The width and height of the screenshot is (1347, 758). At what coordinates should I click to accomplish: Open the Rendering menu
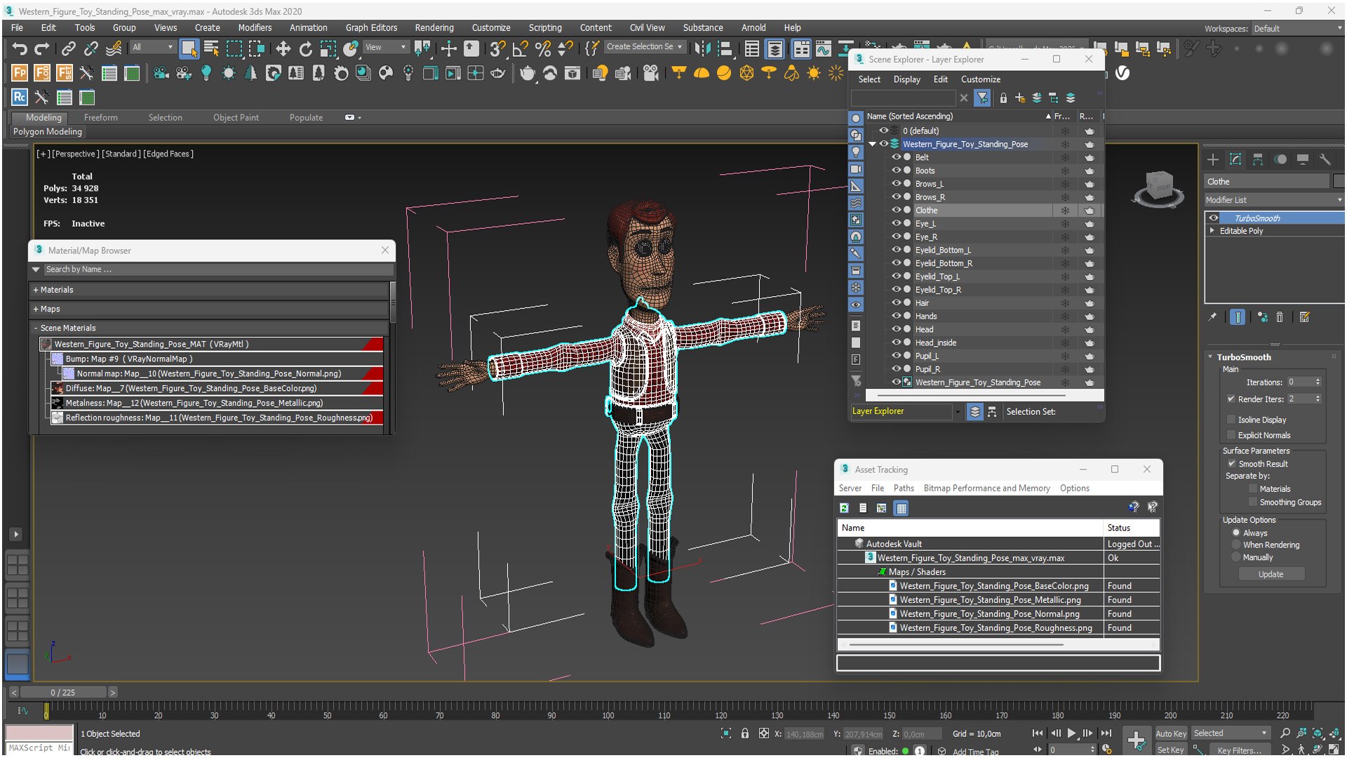click(x=434, y=28)
